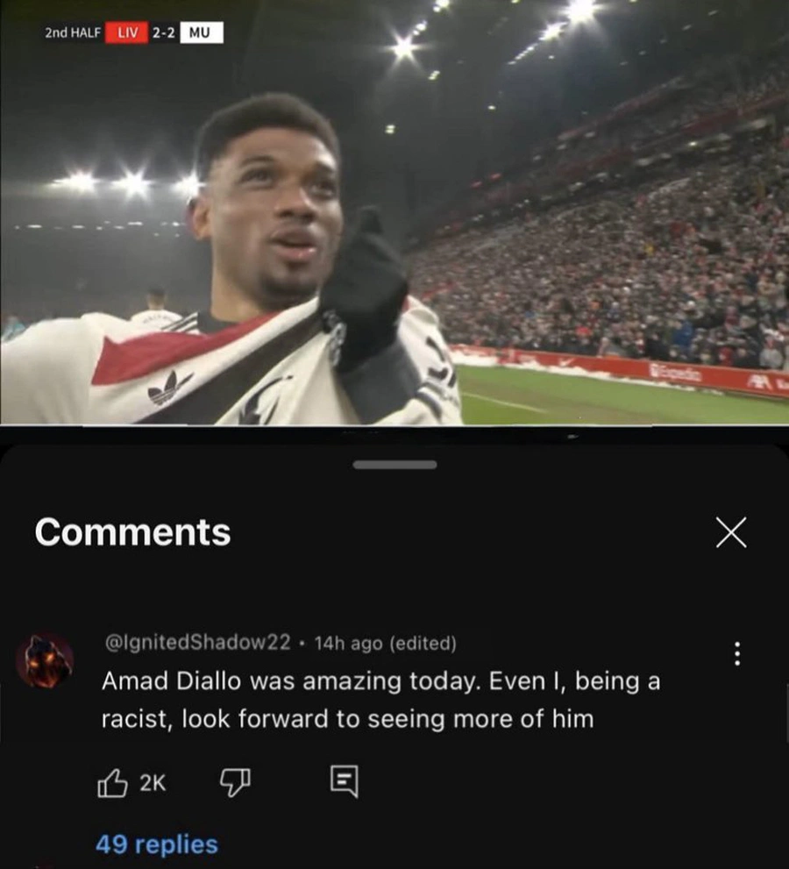Open the three-dot options menu for the comment

coord(736,653)
